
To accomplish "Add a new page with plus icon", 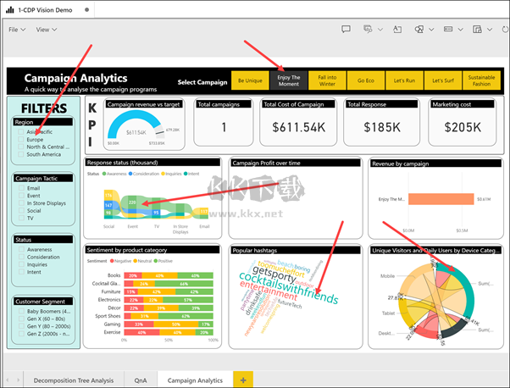I will click(243, 380).
